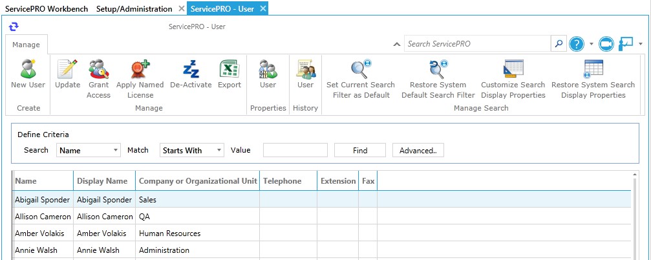Set Current Search Filter as Default
Screen dimensions: 651x260
click(360, 69)
